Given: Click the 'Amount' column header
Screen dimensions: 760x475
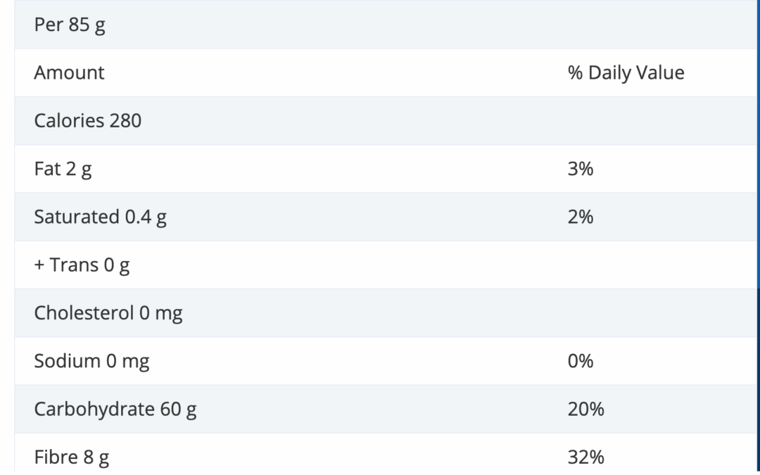Looking at the screenshot, I should [x=69, y=72].
